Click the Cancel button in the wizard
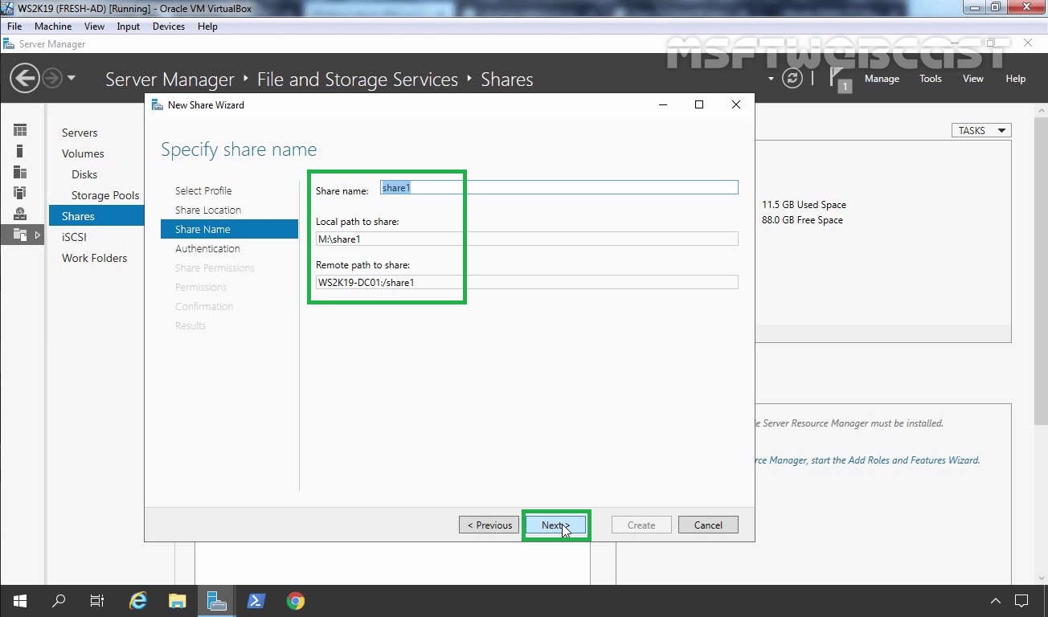 (x=708, y=525)
